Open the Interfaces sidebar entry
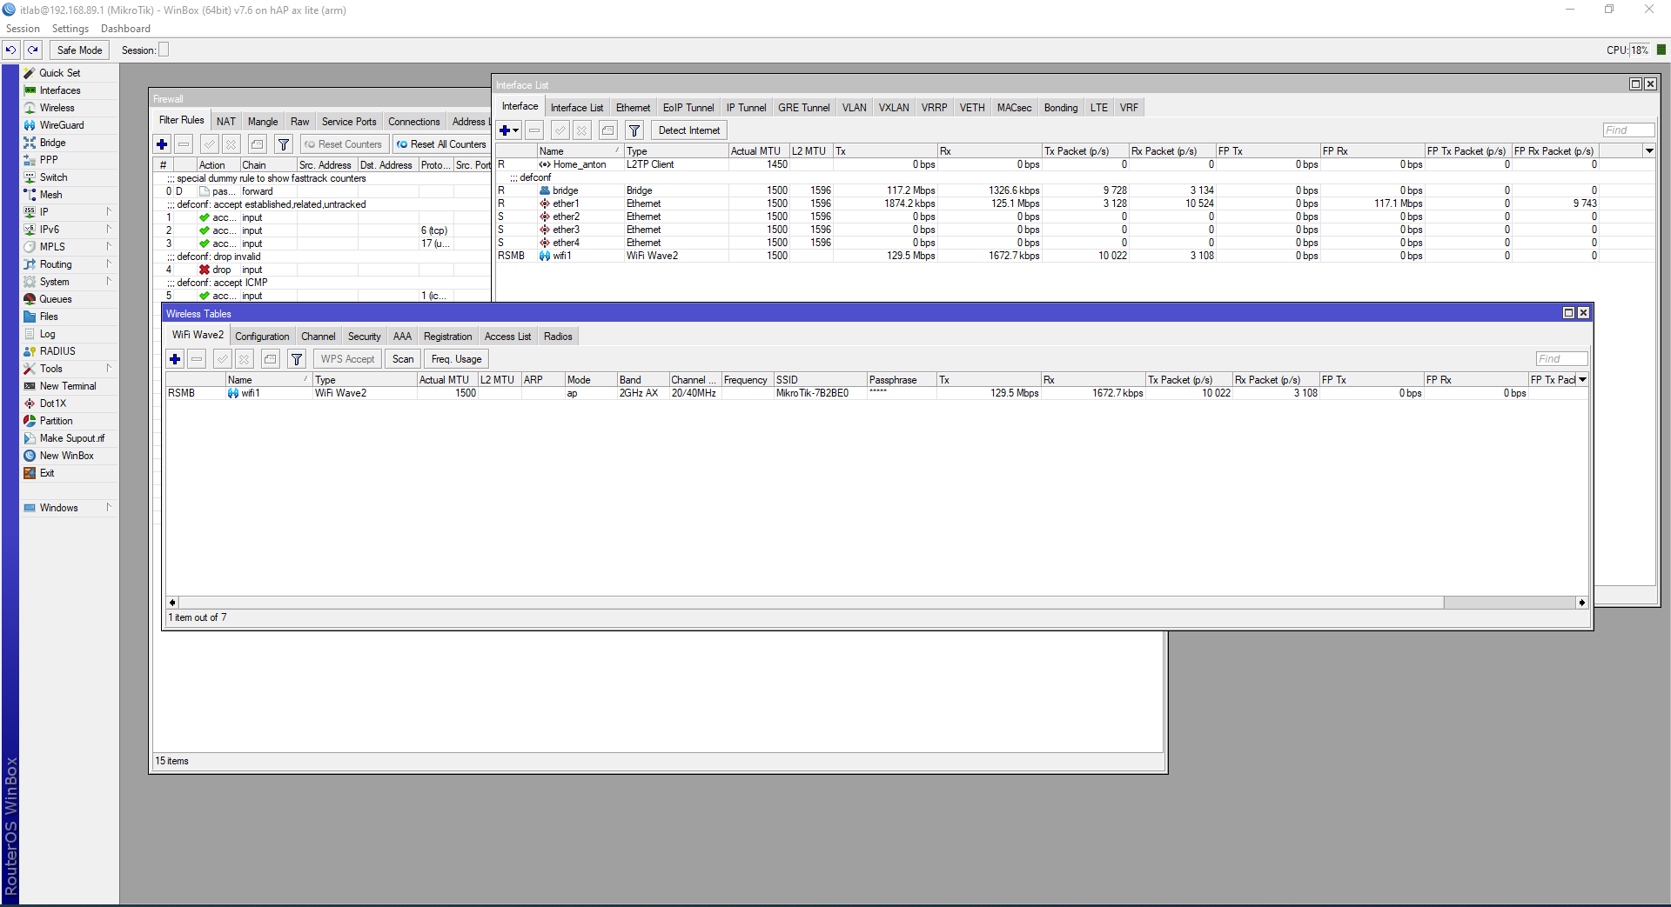Image resolution: width=1671 pixels, height=907 pixels. (60, 90)
